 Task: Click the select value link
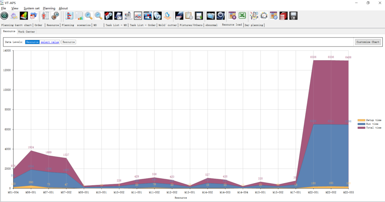coord(50,42)
